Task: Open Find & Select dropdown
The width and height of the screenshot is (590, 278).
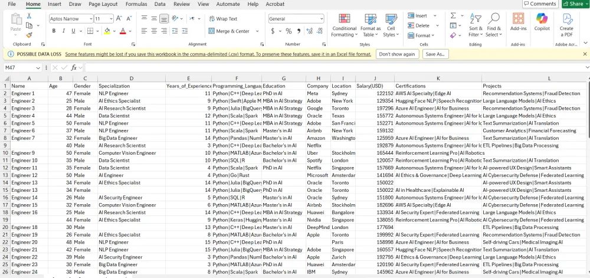Action: (x=494, y=25)
